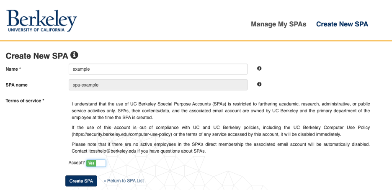Screen dimensions: 392x190
Task: Click the info icon next to Name field
Action: coord(259,68)
